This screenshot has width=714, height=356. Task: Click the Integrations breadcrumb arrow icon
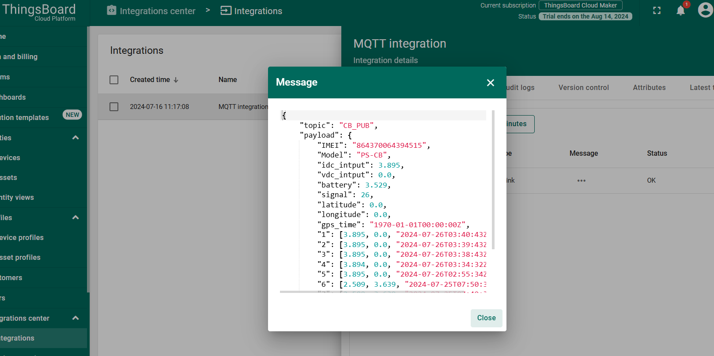[226, 11]
